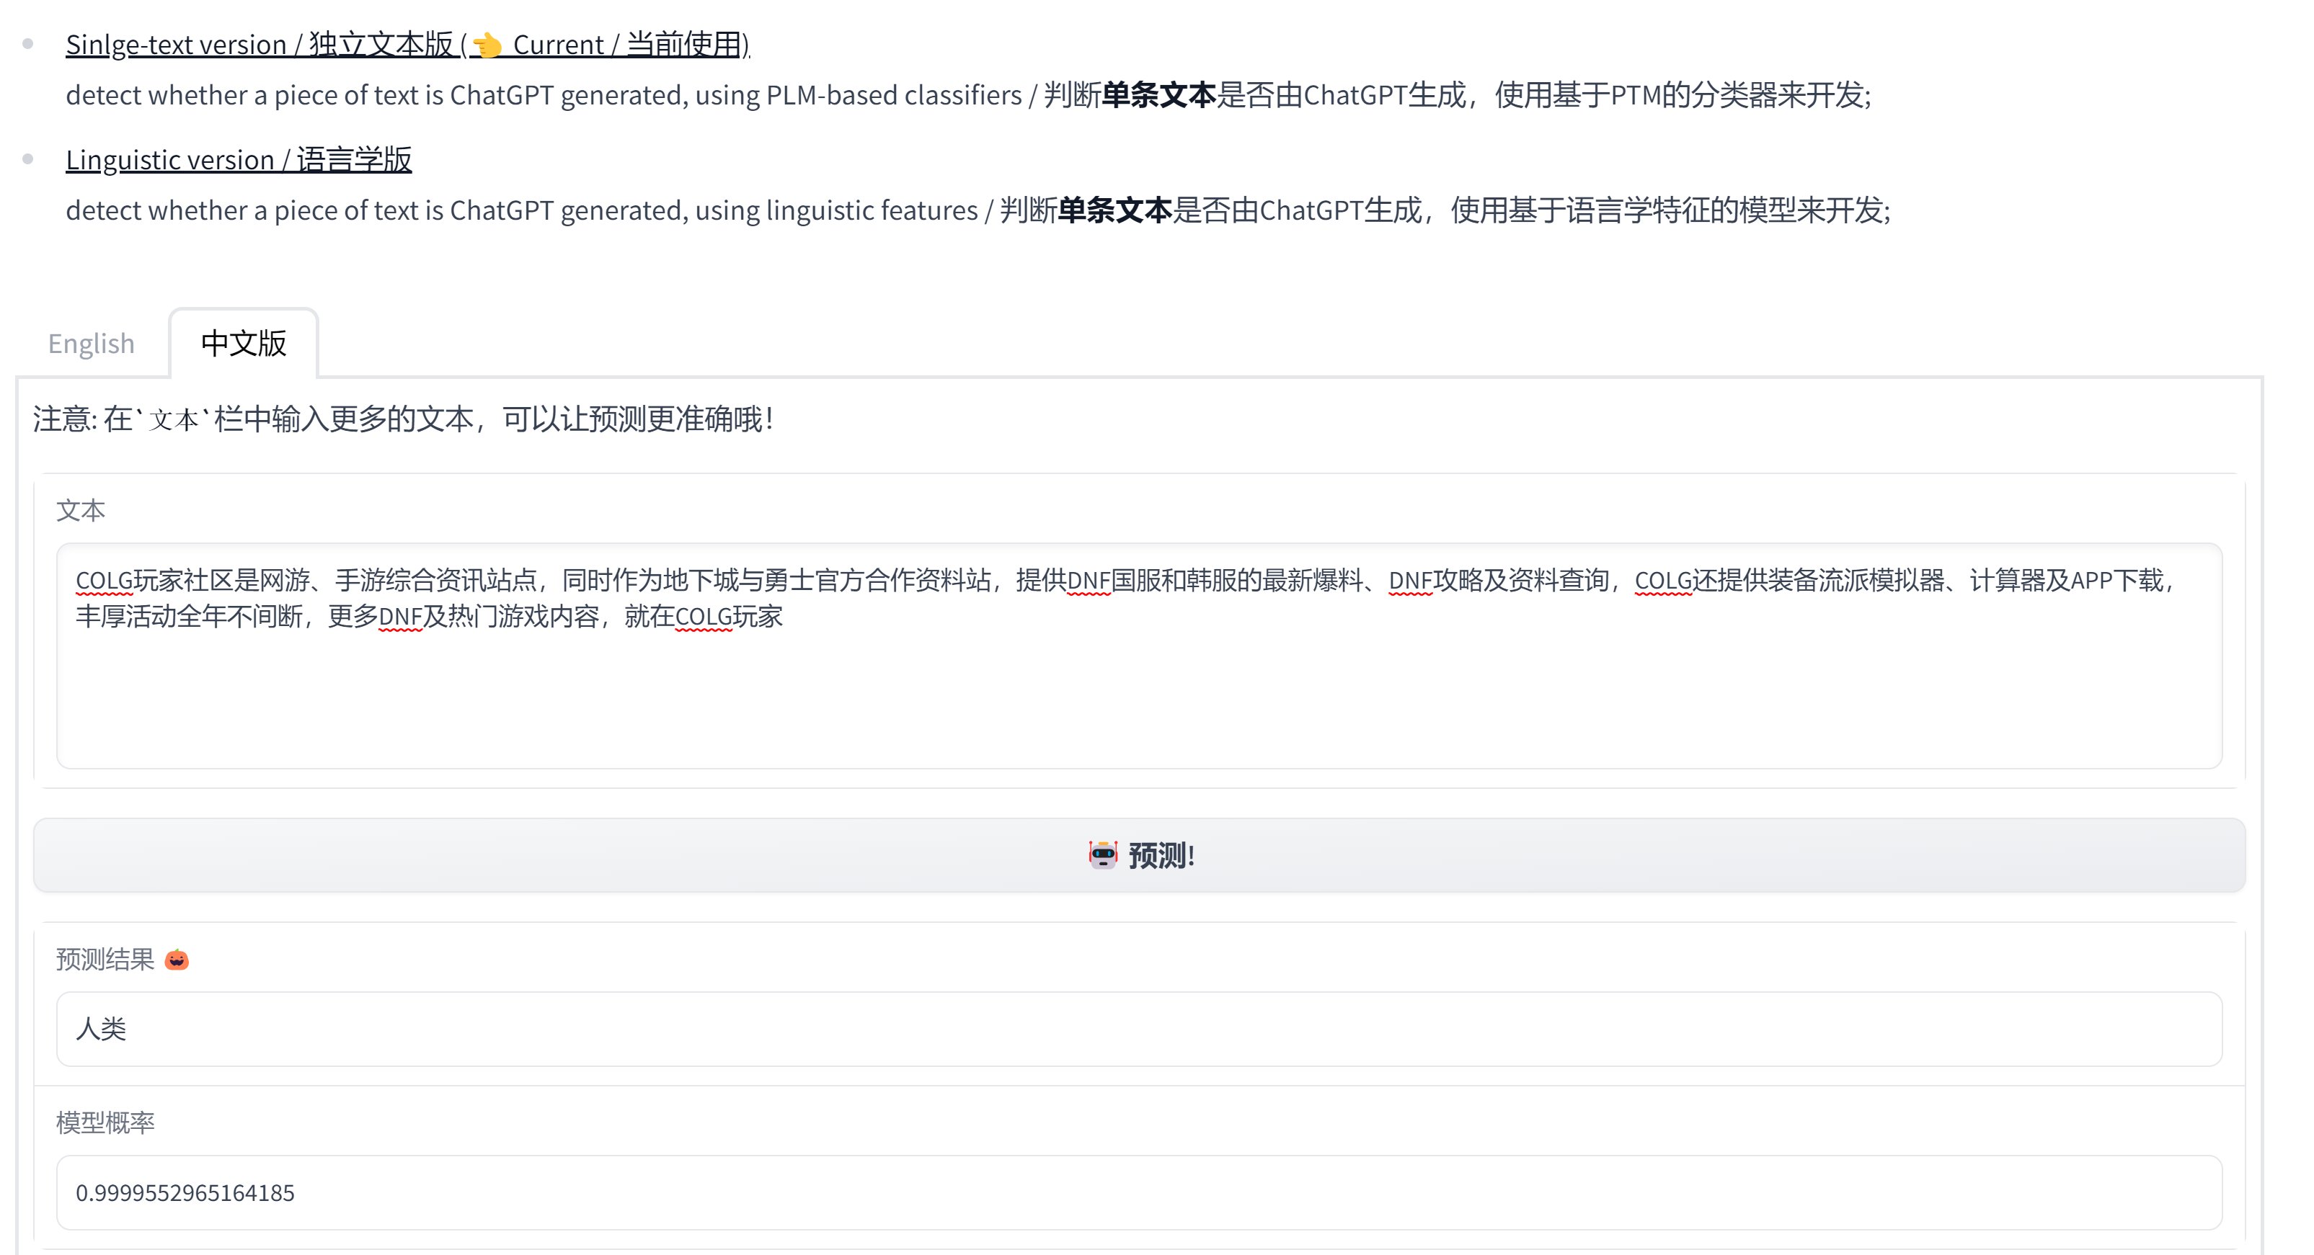The width and height of the screenshot is (2314, 1255).
Task: Open the Linguistic version / 语言学版 link
Action: pyautogui.click(x=239, y=159)
